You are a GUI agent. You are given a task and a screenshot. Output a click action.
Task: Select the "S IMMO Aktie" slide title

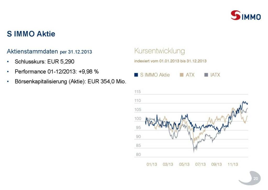click(31, 34)
